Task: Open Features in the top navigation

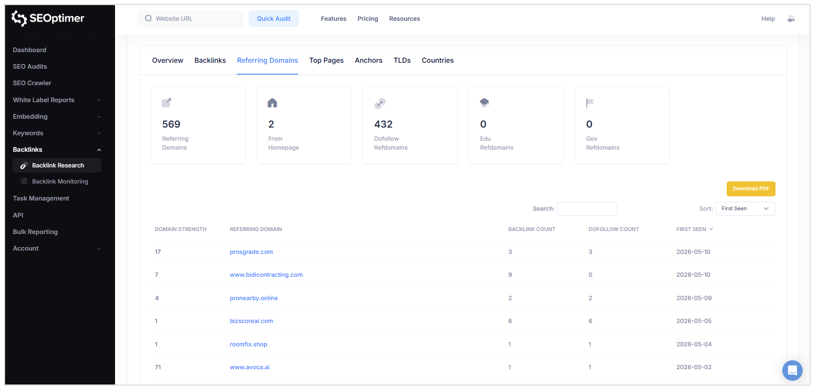Action: point(334,19)
